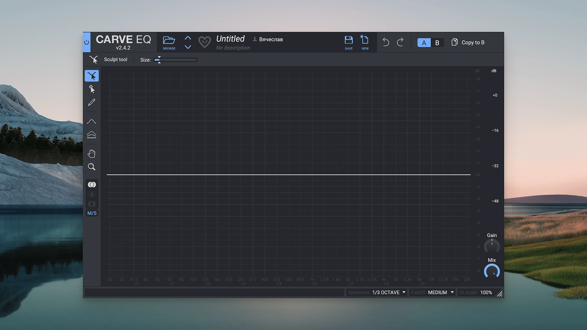Switch to the A state tab
The height and width of the screenshot is (330, 587).
(424, 43)
